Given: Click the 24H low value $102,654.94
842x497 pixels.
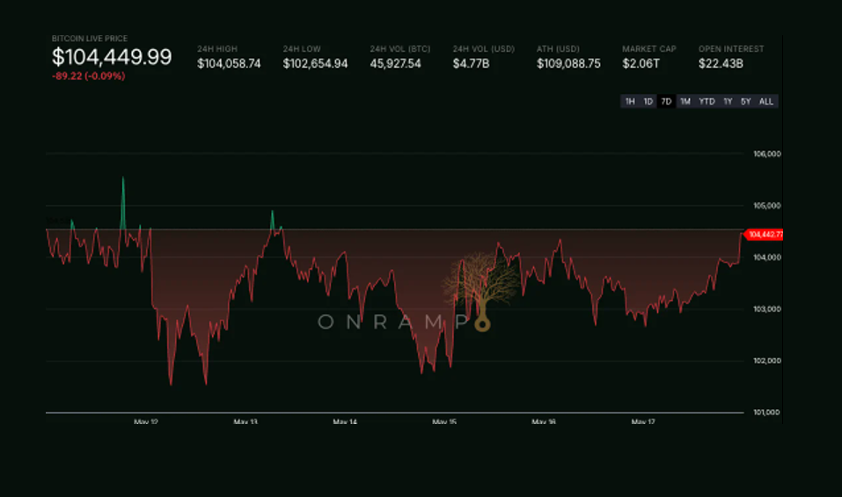Looking at the screenshot, I should click(315, 64).
